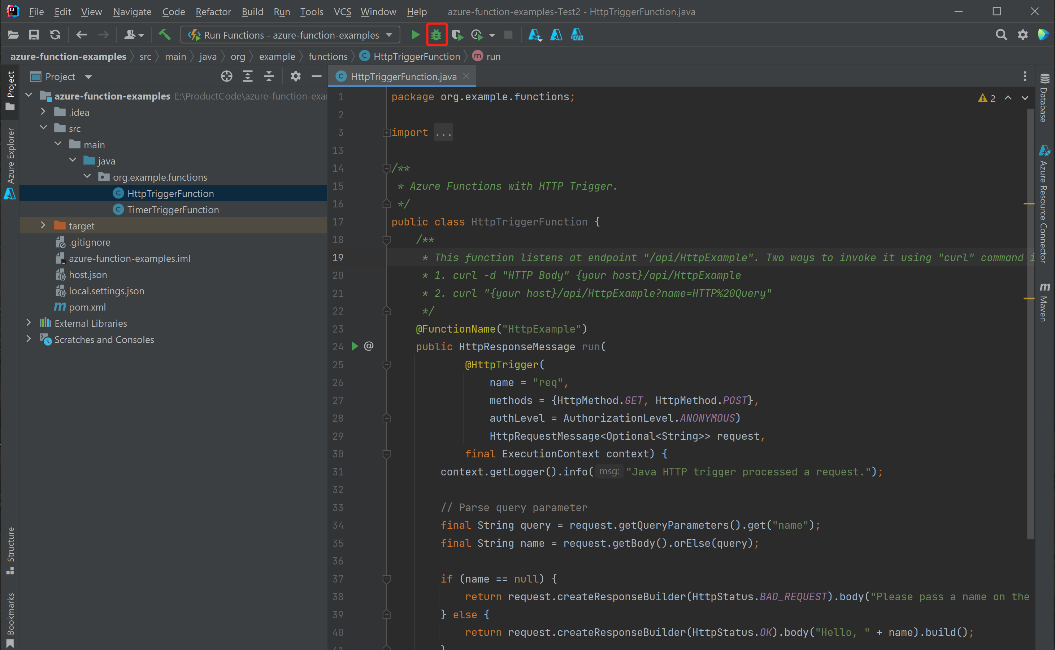Click the Save All disk icon
The width and height of the screenshot is (1055, 650).
coord(34,35)
